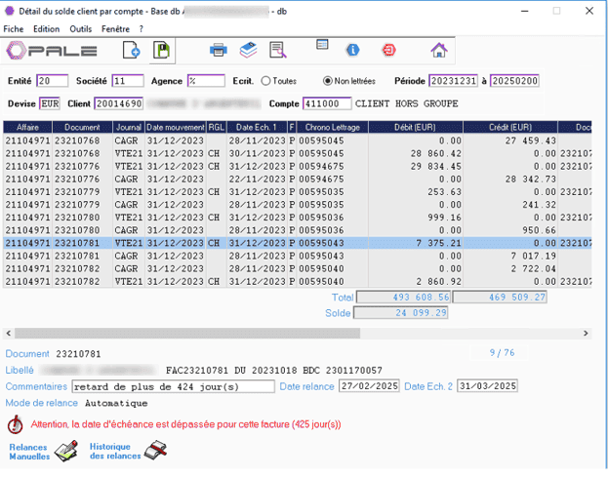Click the Date relance field
608x478 pixels.
click(x=369, y=386)
